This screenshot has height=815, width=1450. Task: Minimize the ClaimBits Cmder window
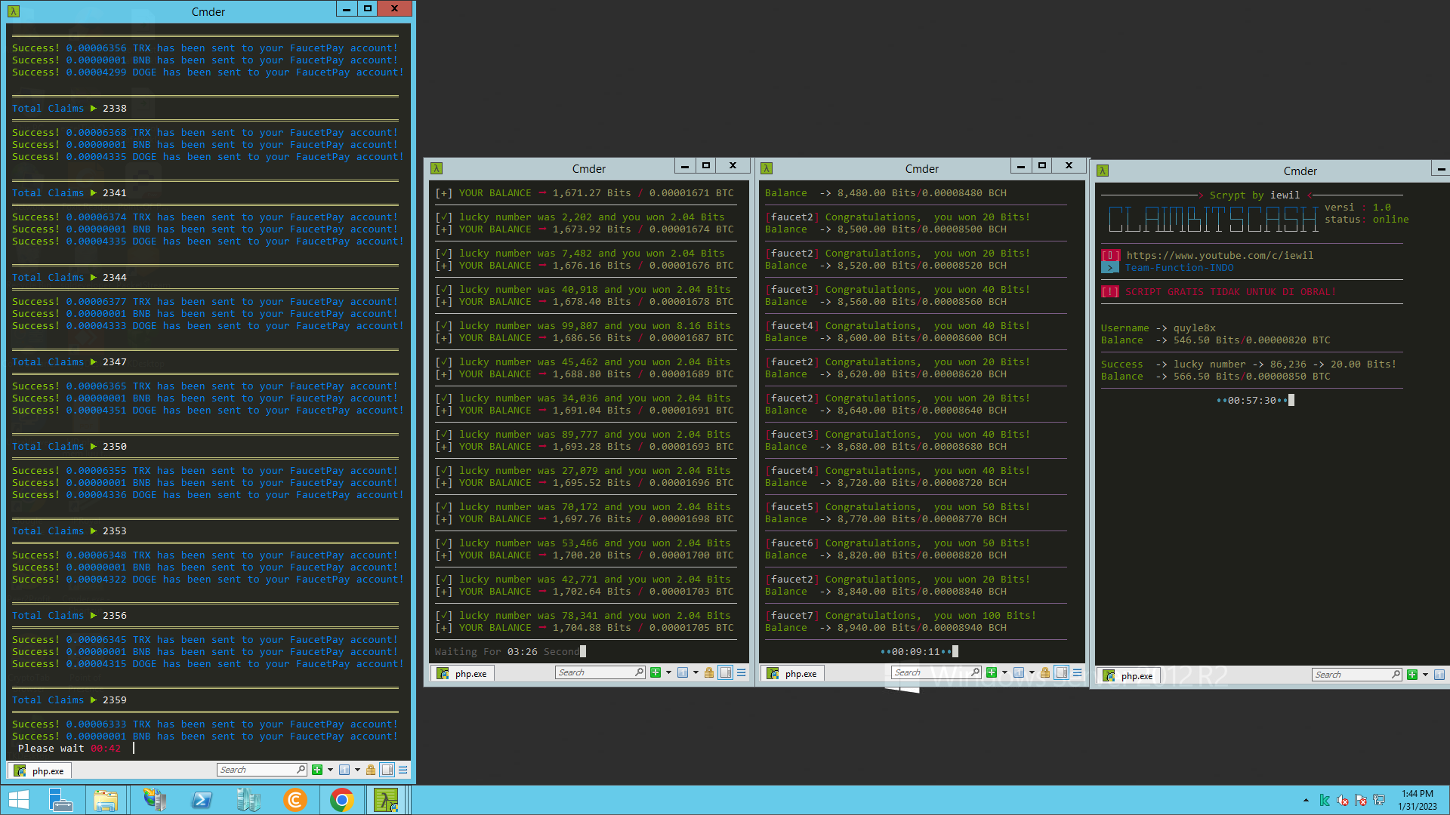point(1440,169)
